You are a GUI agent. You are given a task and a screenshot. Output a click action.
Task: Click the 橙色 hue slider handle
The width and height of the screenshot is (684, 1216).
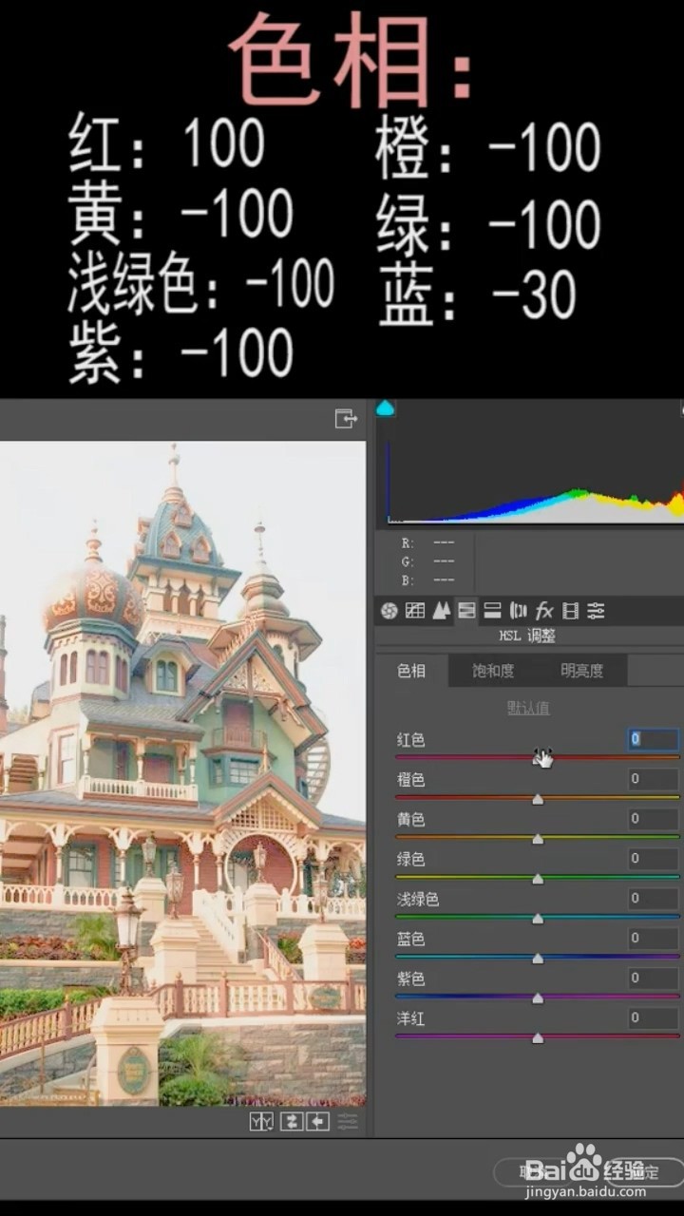pos(538,799)
